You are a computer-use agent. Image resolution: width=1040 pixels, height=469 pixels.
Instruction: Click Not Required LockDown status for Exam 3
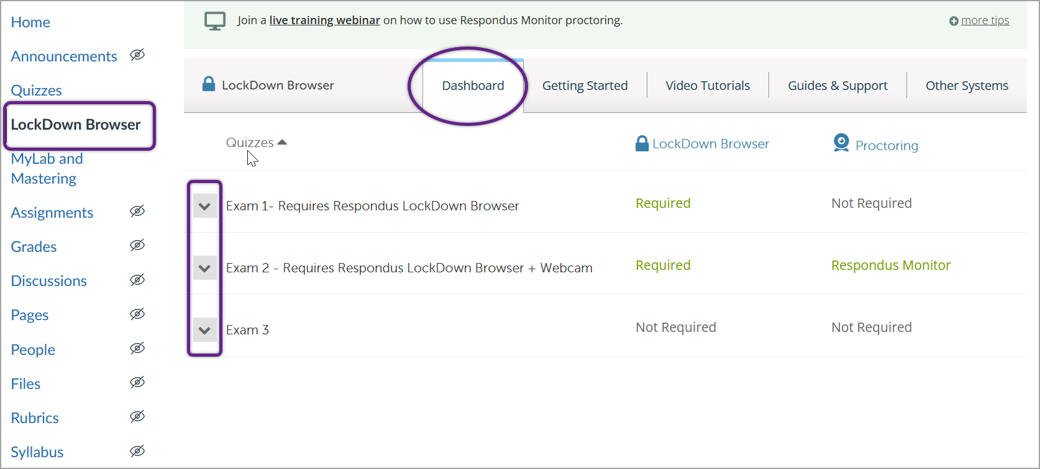[x=676, y=328]
